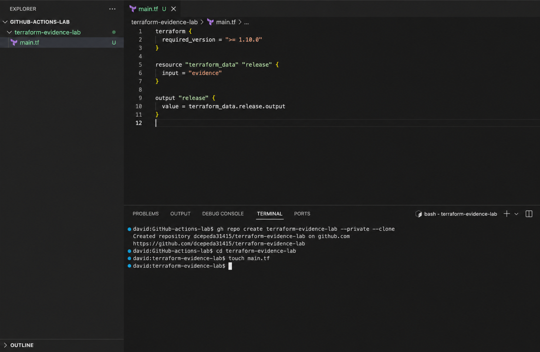Click main.tf breadcrumb segment
The height and width of the screenshot is (352, 540).
click(x=226, y=22)
